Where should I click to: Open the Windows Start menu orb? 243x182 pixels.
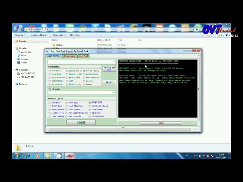tap(17, 156)
